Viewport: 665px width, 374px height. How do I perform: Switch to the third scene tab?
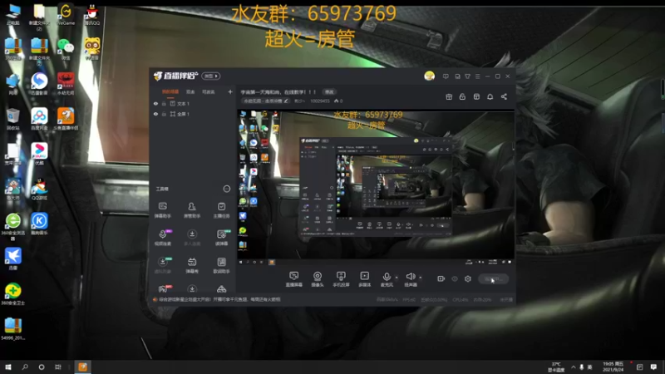pyautogui.click(x=209, y=91)
